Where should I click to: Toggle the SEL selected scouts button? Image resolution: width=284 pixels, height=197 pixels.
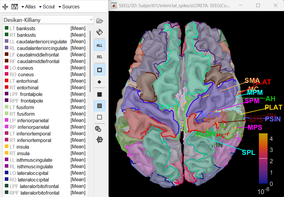coord(100,57)
